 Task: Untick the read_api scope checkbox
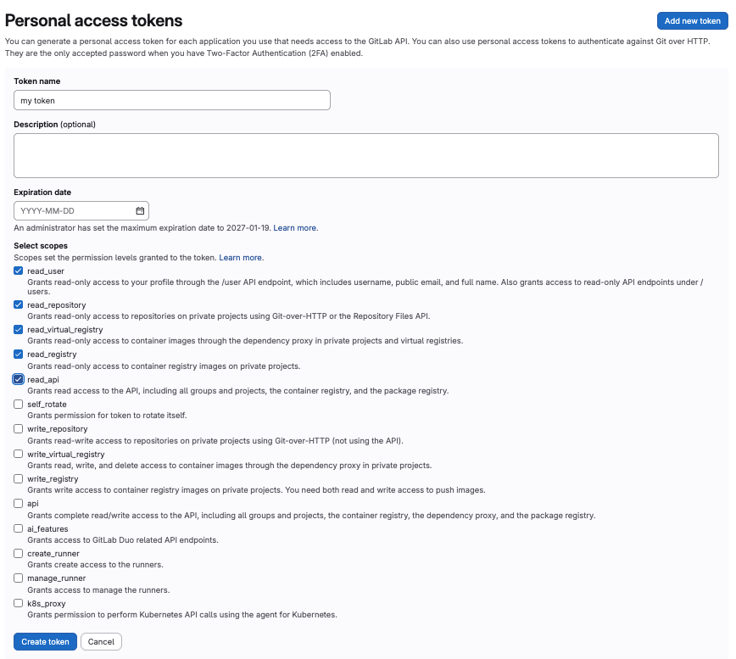[x=19, y=379]
